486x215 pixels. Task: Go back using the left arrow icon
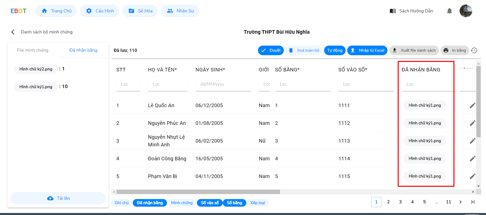13,32
